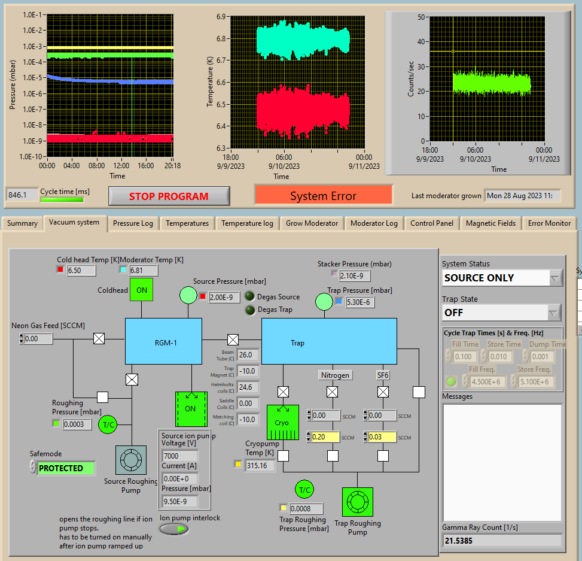Toggle the Ion pump interlock switch
Viewport: 582px width, 561px height.
pos(173,529)
